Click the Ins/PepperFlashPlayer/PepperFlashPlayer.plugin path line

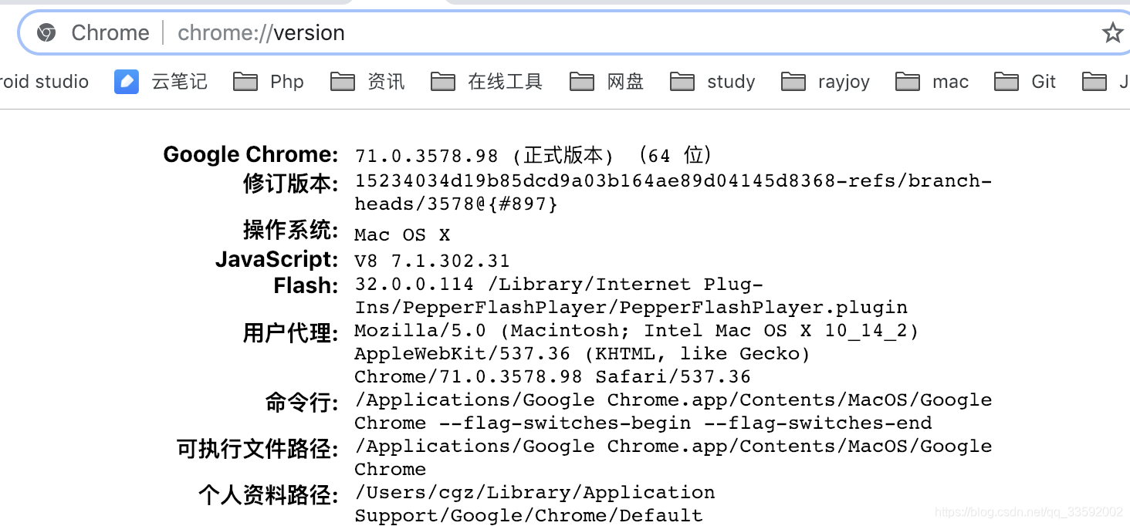tap(631, 308)
